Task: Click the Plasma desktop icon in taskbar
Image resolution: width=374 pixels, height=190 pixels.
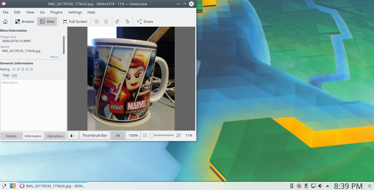Action: (13, 186)
